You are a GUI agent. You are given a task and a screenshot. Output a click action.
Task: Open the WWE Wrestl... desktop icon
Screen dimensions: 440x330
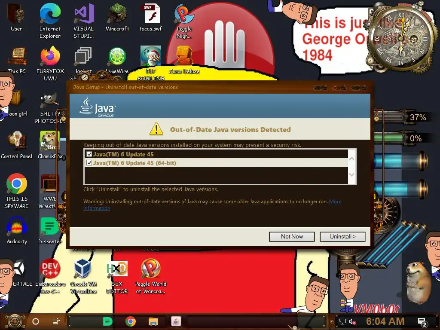(49, 191)
